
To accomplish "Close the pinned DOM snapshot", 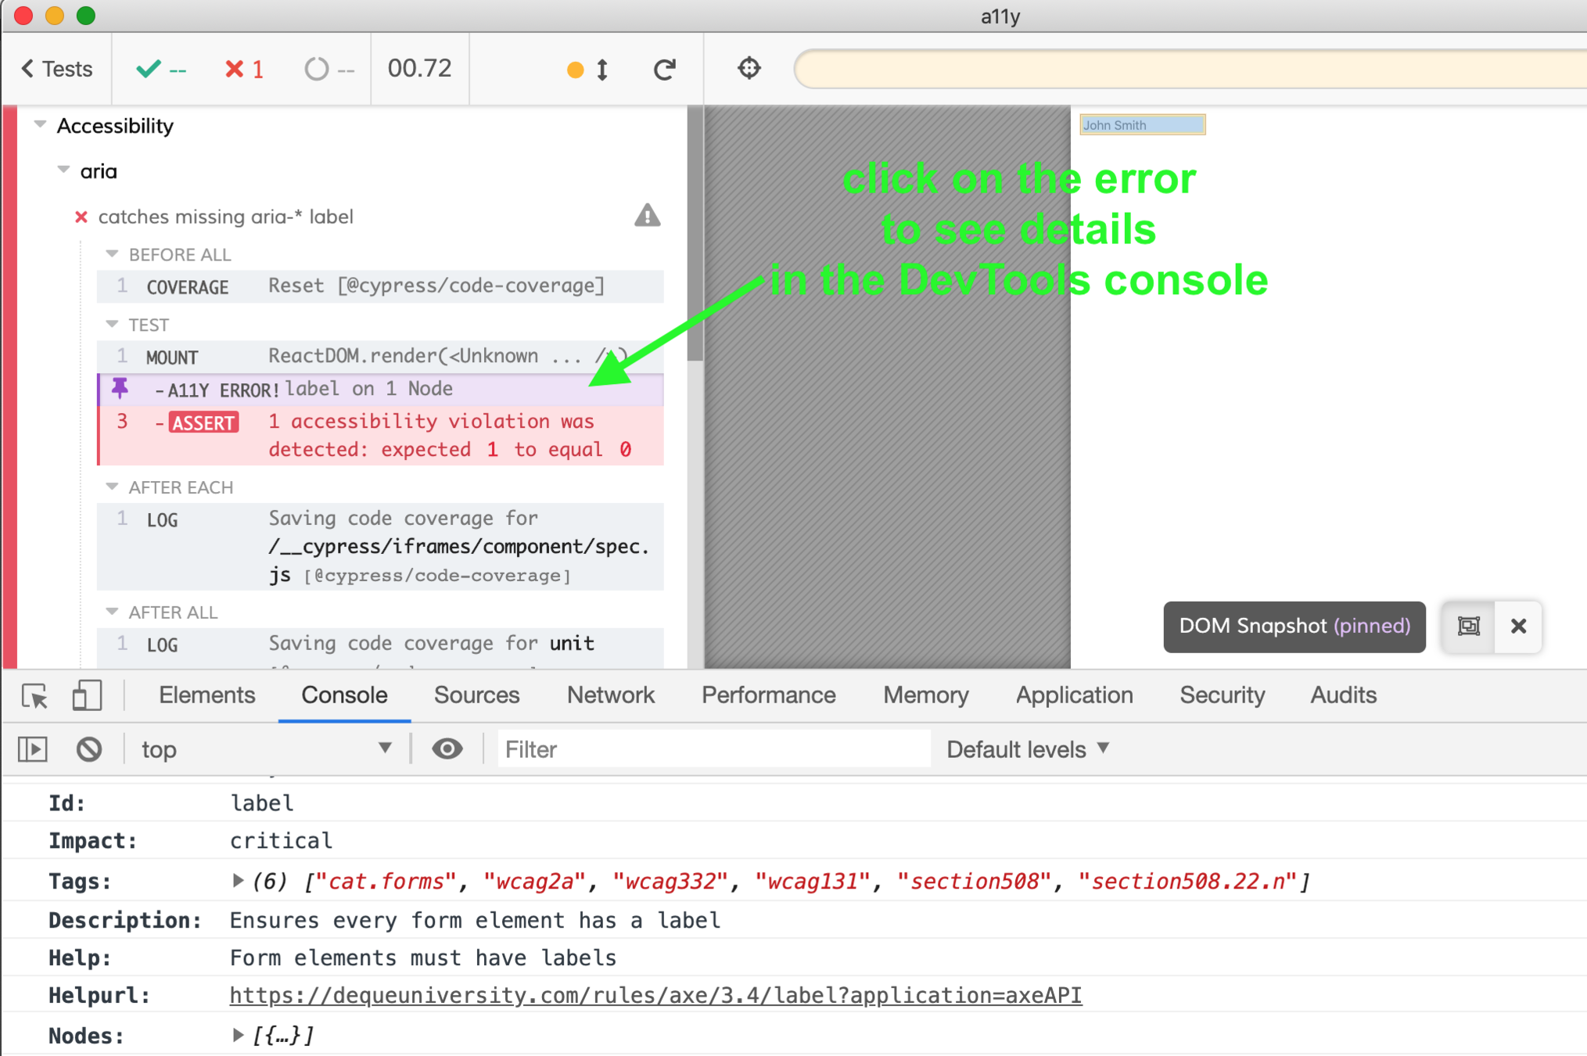I will pyautogui.click(x=1518, y=627).
